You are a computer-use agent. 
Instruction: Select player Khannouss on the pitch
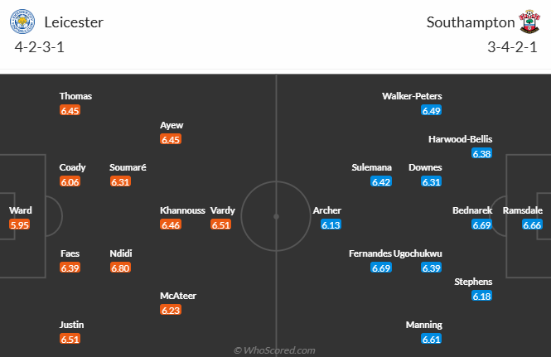coord(182,210)
